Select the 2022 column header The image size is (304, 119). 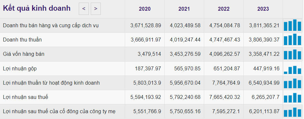pos(224,9)
